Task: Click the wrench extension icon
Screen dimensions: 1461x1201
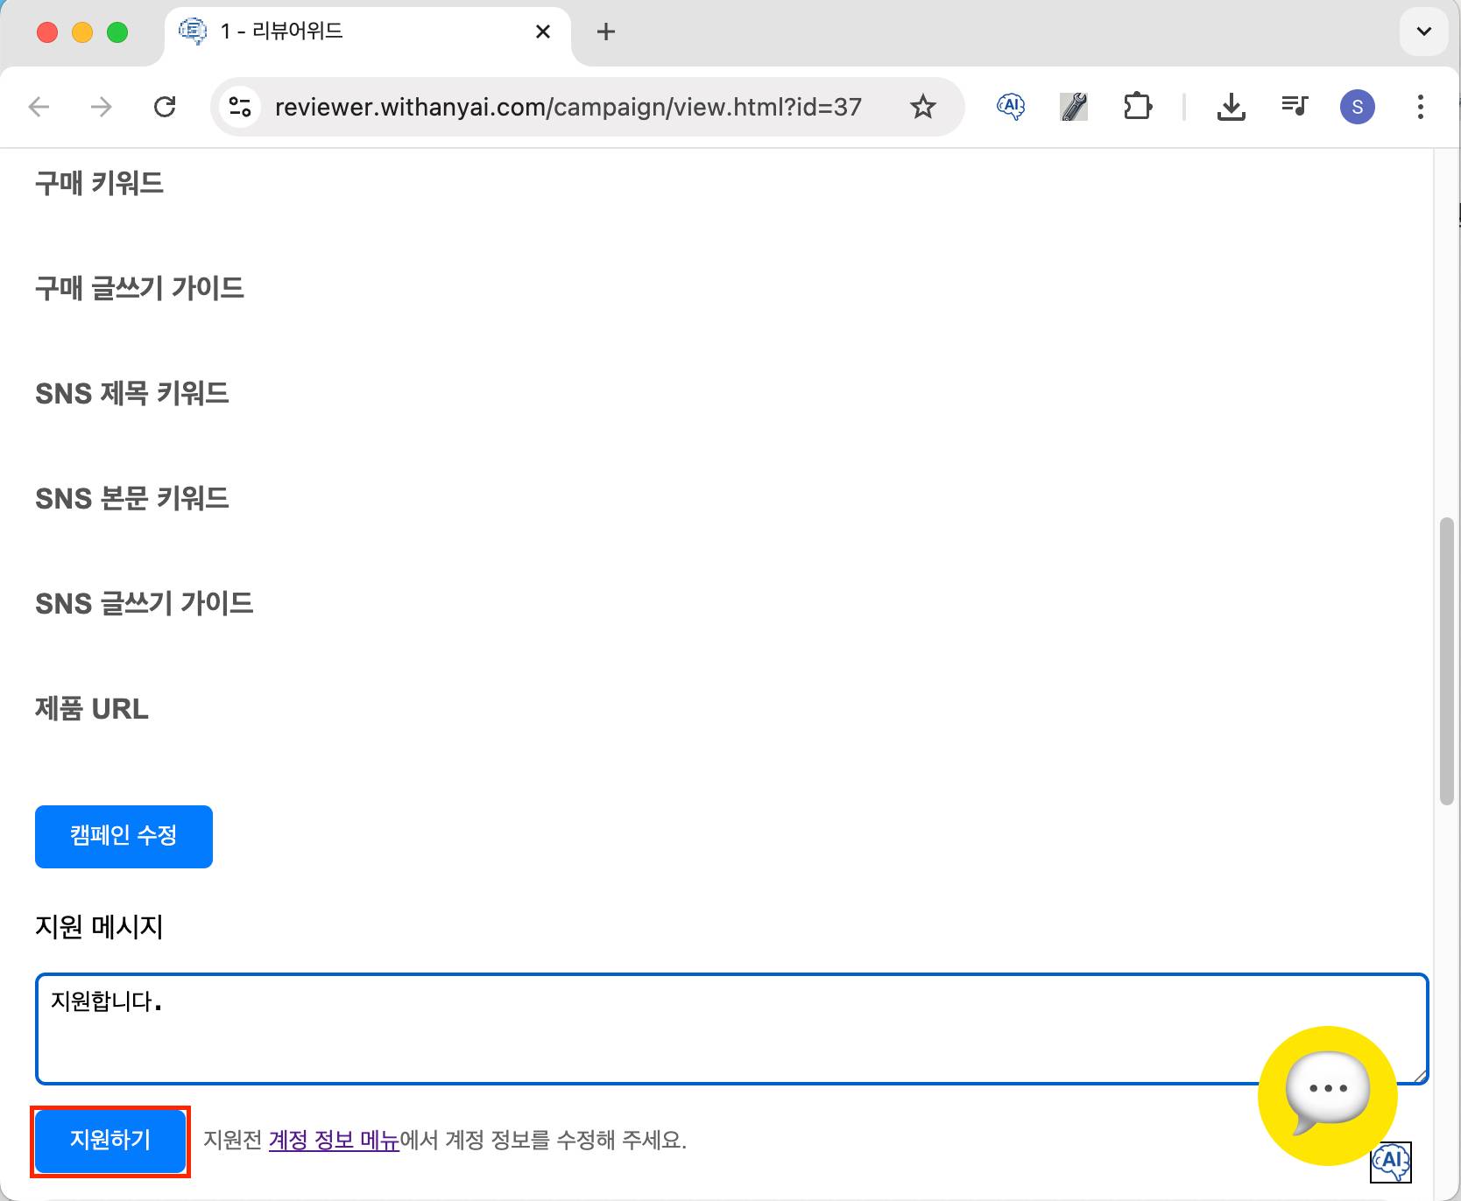Action: [x=1073, y=107]
